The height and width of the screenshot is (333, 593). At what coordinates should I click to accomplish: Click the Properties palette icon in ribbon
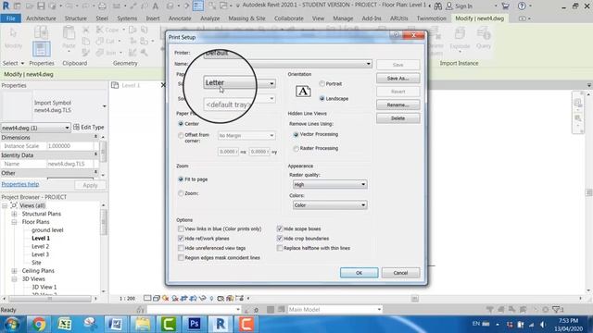[x=41, y=49]
